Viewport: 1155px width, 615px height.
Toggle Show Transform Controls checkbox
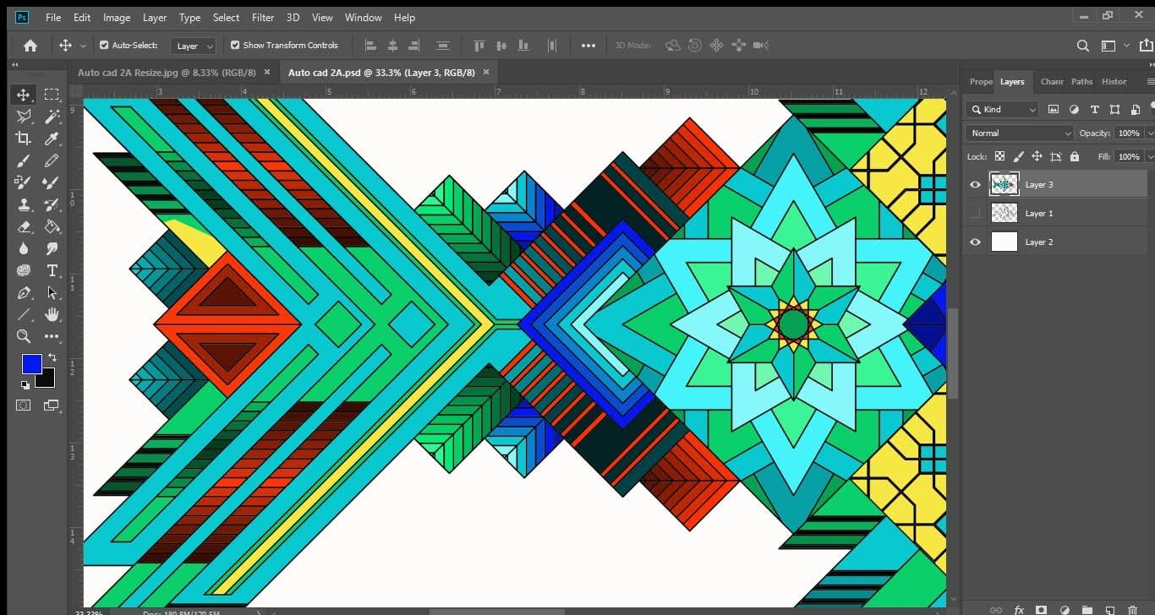[x=235, y=46]
